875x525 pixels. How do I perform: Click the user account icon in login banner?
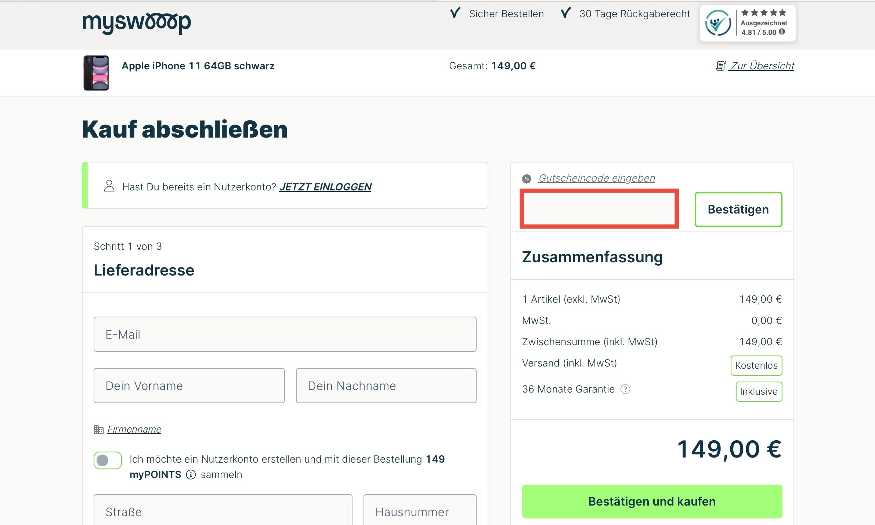coord(109,186)
